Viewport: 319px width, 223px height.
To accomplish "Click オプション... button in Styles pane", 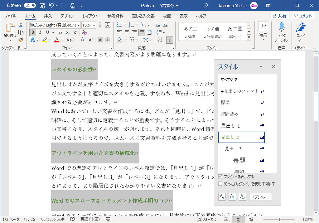I will pyautogui.click(x=260, y=197).
